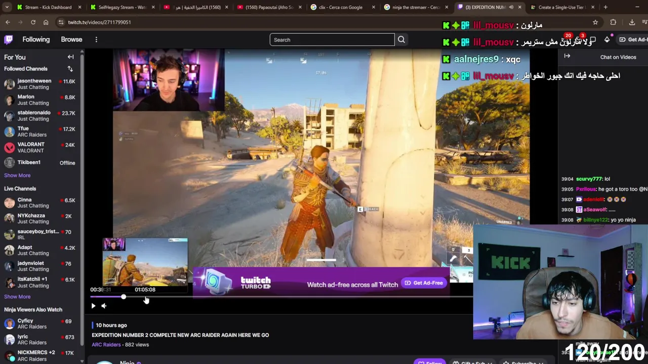The height and width of the screenshot is (364, 648).
Task: Collapse the For You sidebar
Action: click(x=71, y=57)
